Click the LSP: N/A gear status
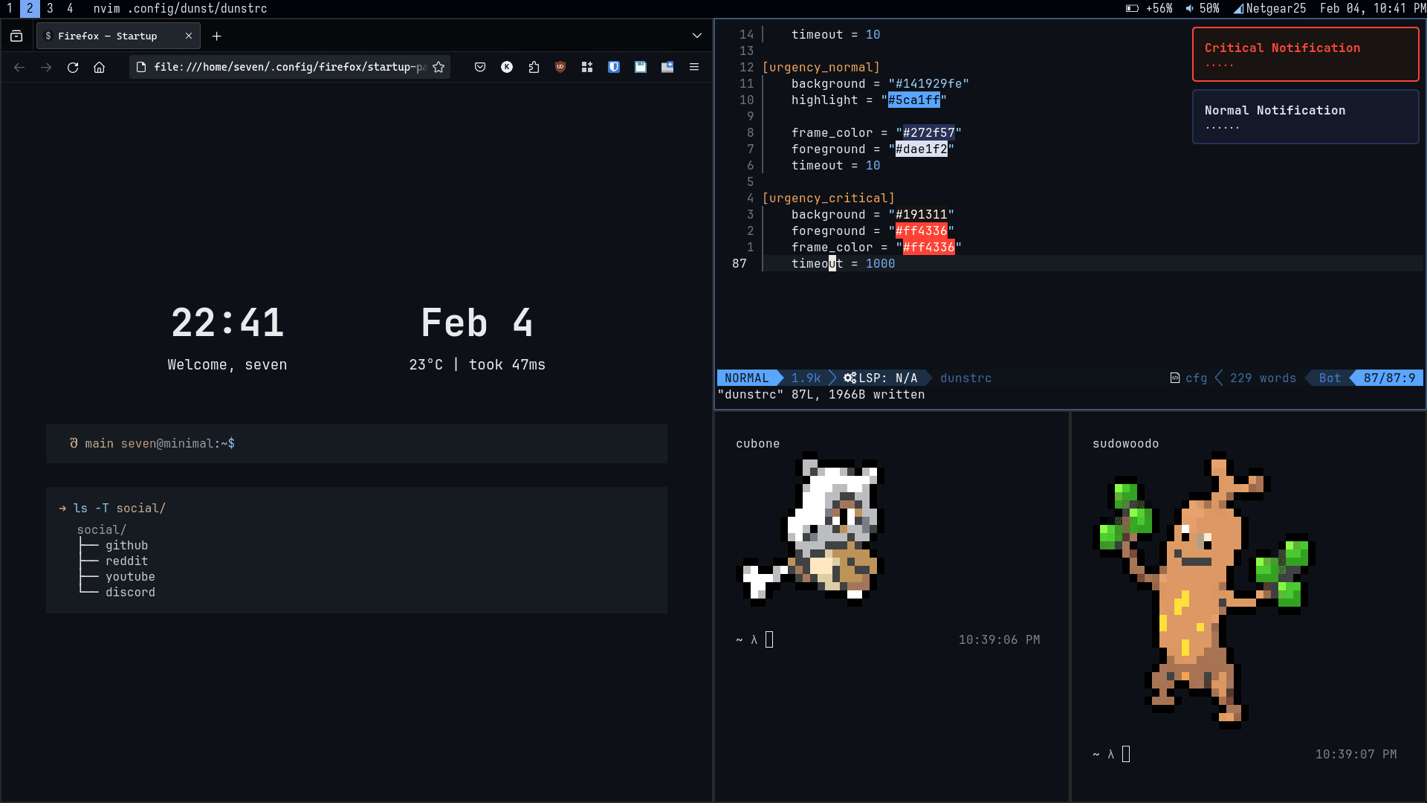 click(881, 378)
